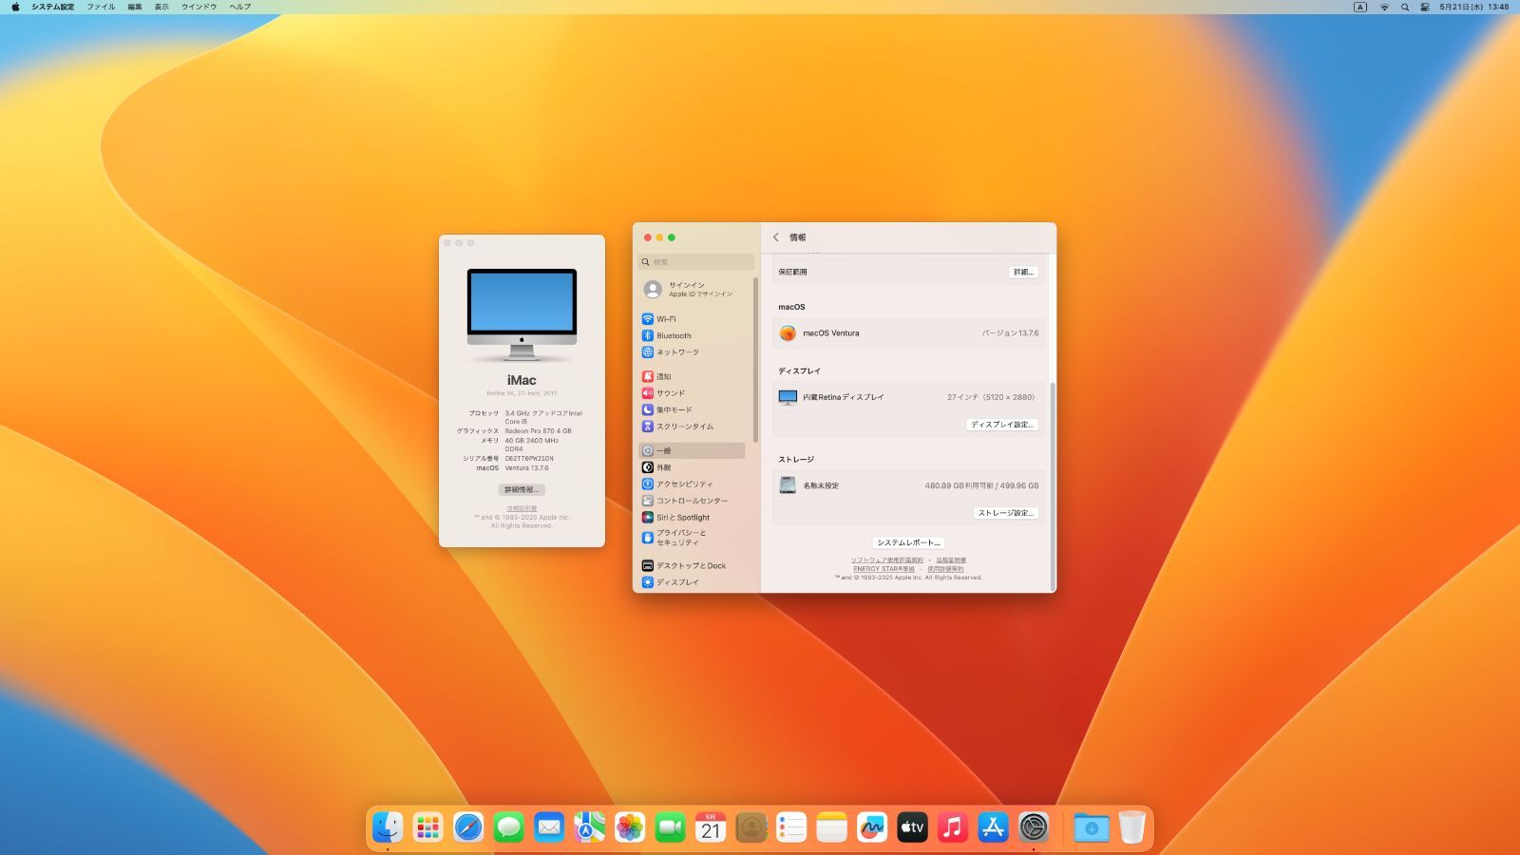Open Notes from the Dock
This screenshot has width=1520, height=855.
point(831,827)
